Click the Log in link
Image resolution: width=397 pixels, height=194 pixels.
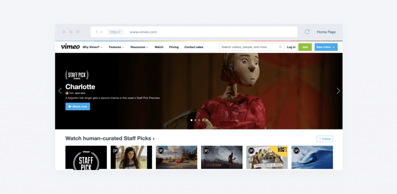tap(291, 47)
